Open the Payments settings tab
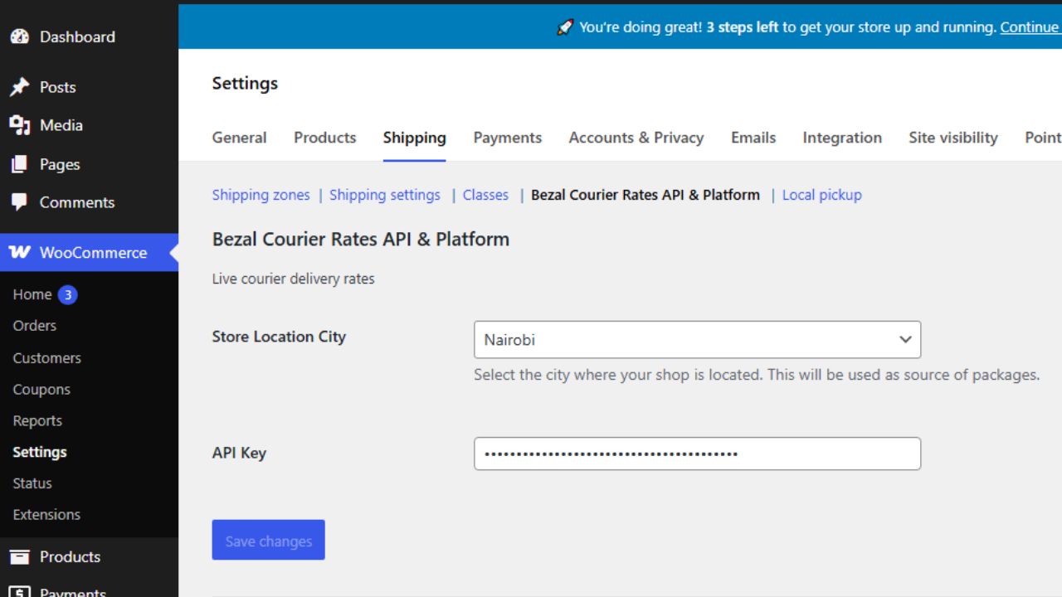 [508, 138]
